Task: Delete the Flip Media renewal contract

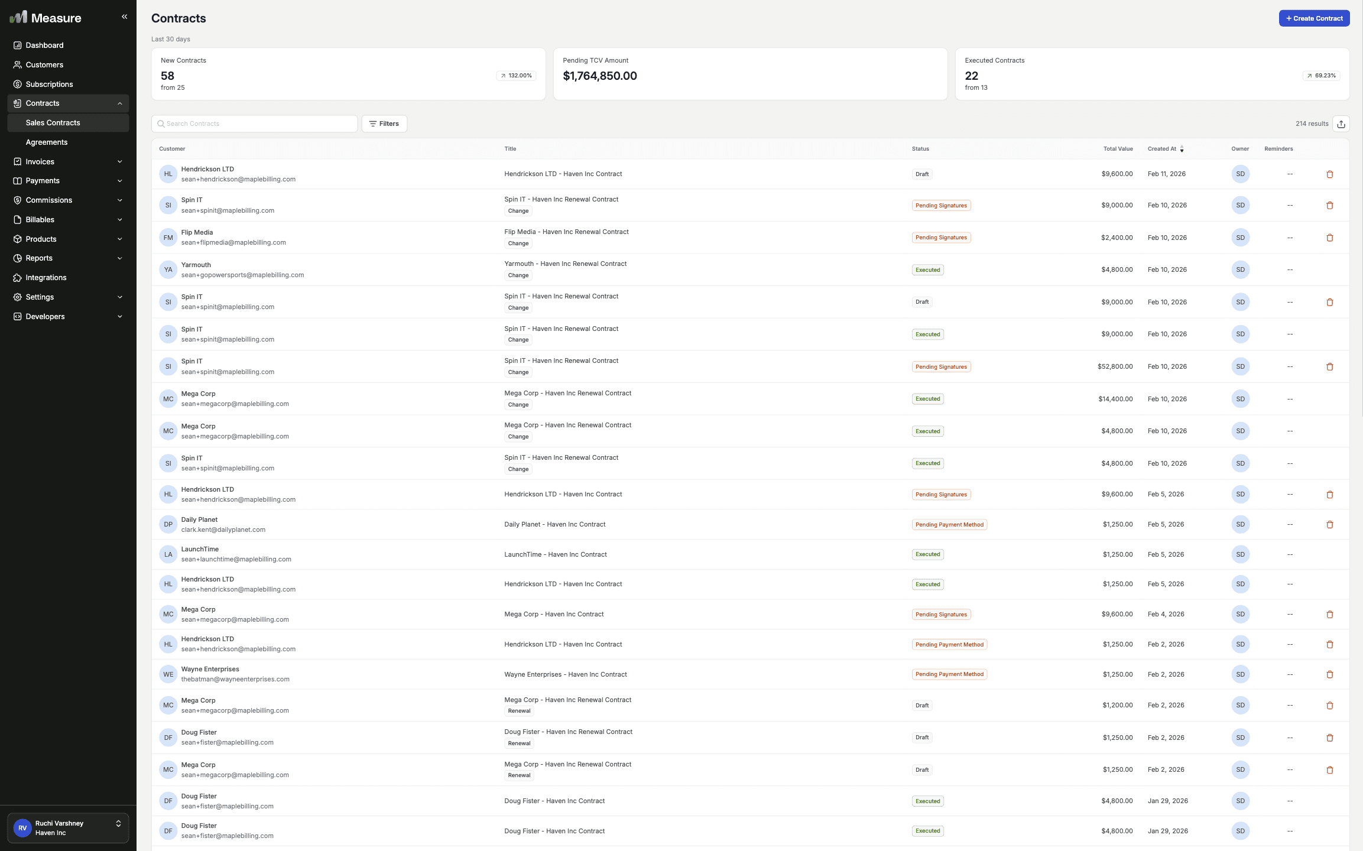Action: click(x=1329, y=238)
